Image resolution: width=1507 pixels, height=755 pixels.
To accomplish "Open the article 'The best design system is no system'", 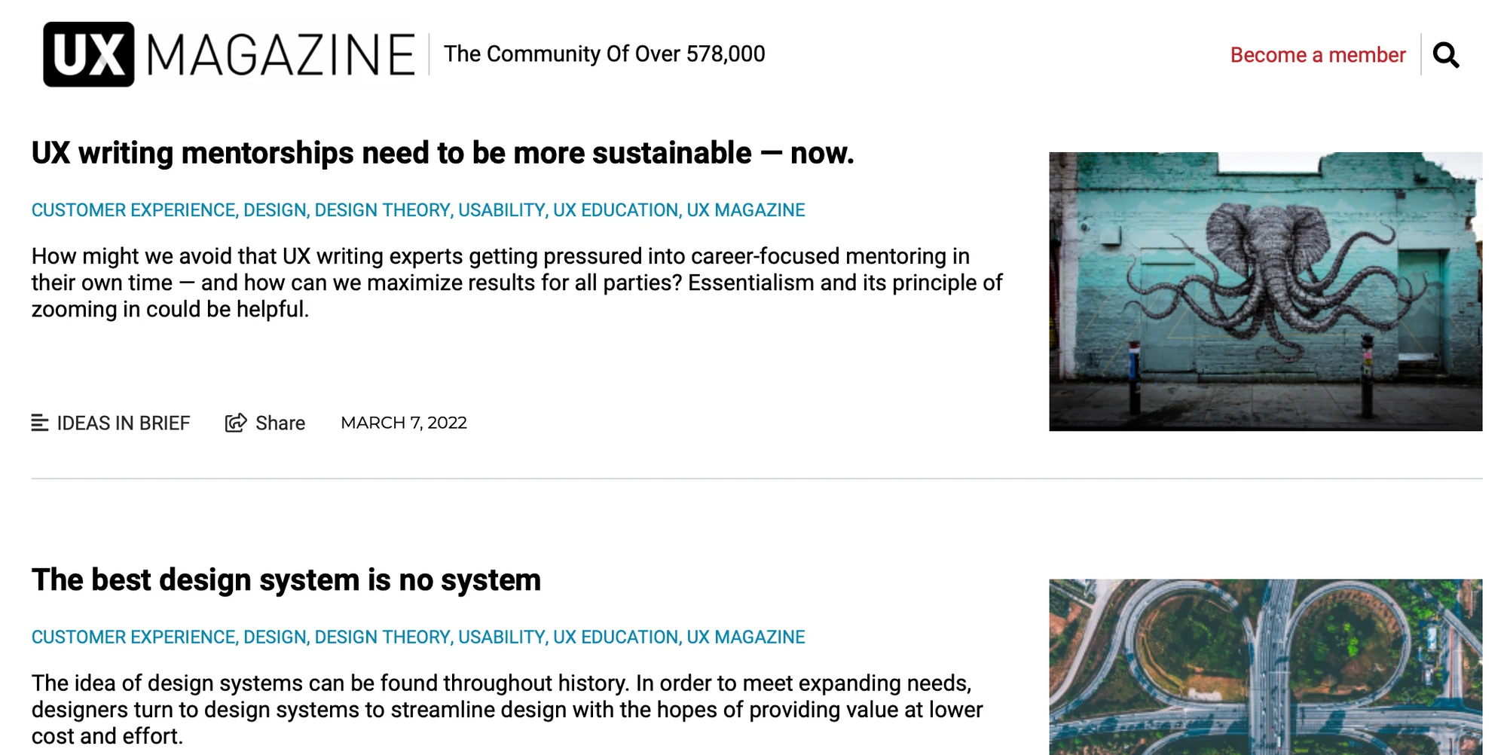I will (286, 580).
